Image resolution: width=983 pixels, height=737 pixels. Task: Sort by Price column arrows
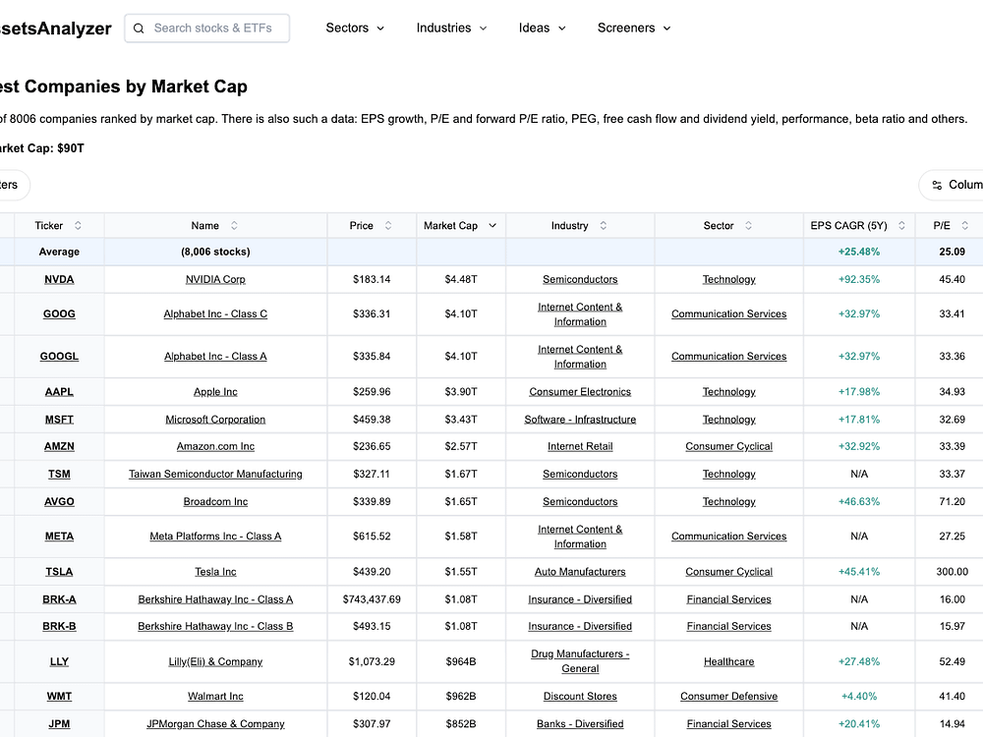[388, 226]
